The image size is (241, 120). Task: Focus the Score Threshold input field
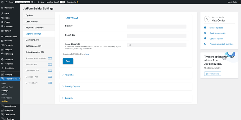tap(157, 45)
